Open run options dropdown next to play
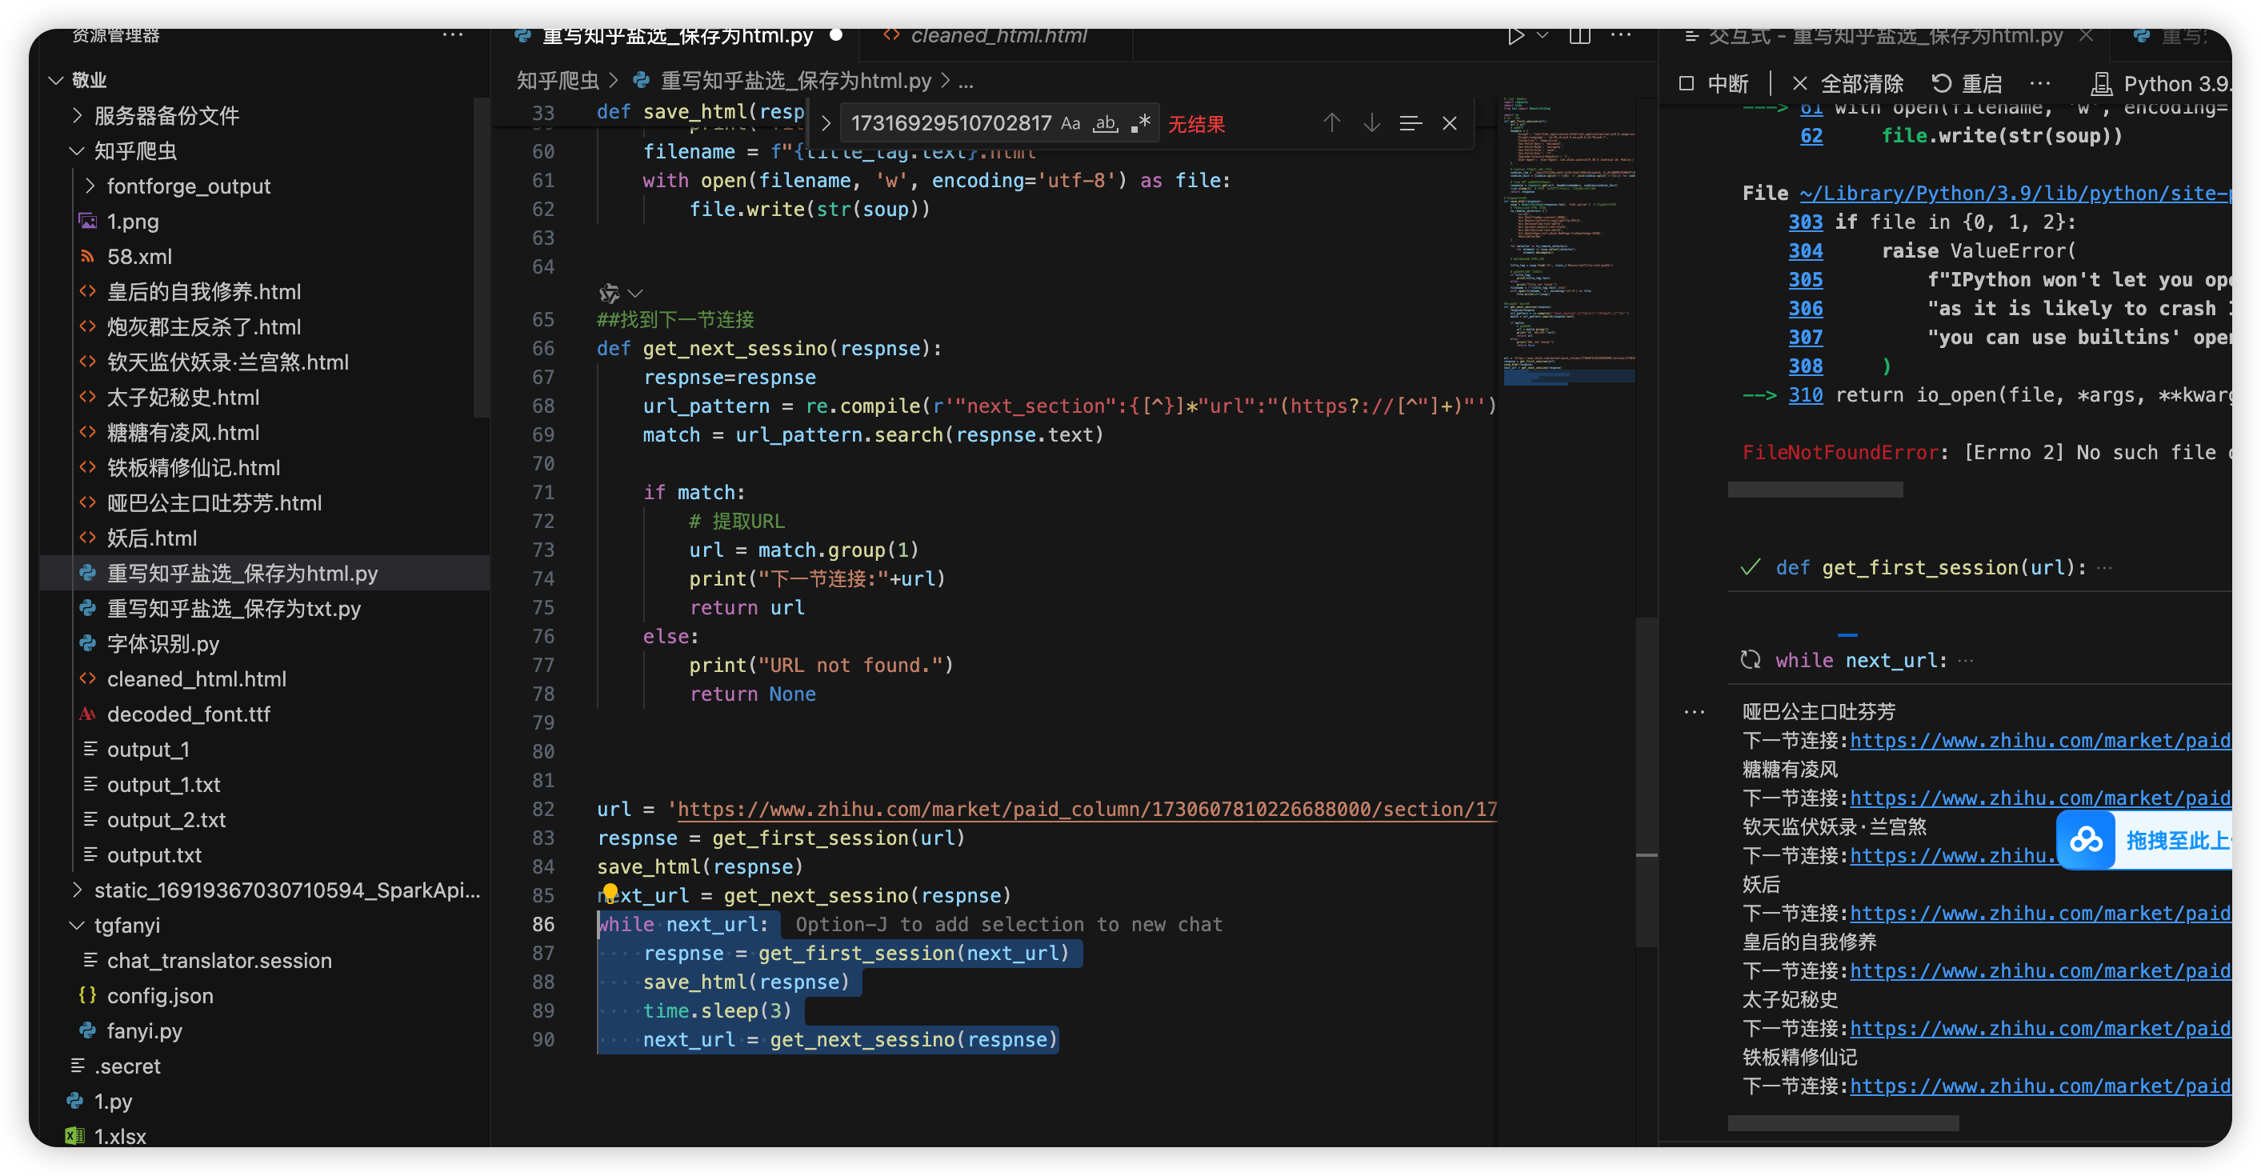 (1543, 36)
